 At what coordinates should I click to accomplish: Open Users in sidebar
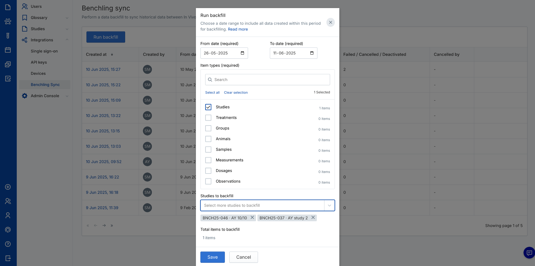pos(36,7)
